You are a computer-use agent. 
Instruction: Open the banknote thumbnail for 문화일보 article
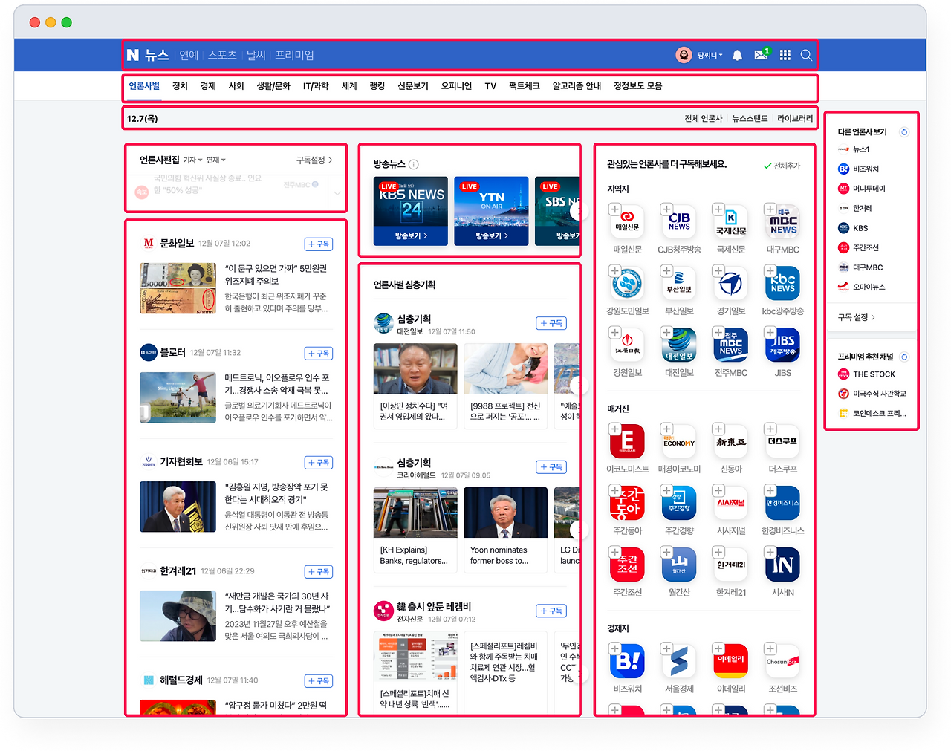[x=178, y=288]
